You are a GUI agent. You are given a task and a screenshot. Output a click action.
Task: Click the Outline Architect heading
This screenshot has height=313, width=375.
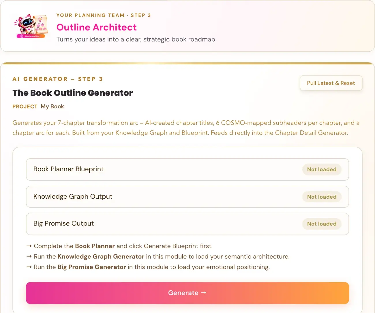[96, 27]
